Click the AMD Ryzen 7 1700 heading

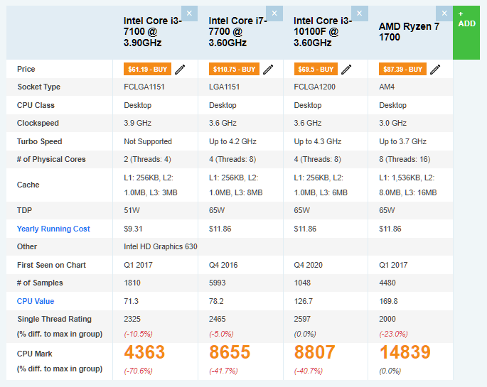click(x=409, y=32)
